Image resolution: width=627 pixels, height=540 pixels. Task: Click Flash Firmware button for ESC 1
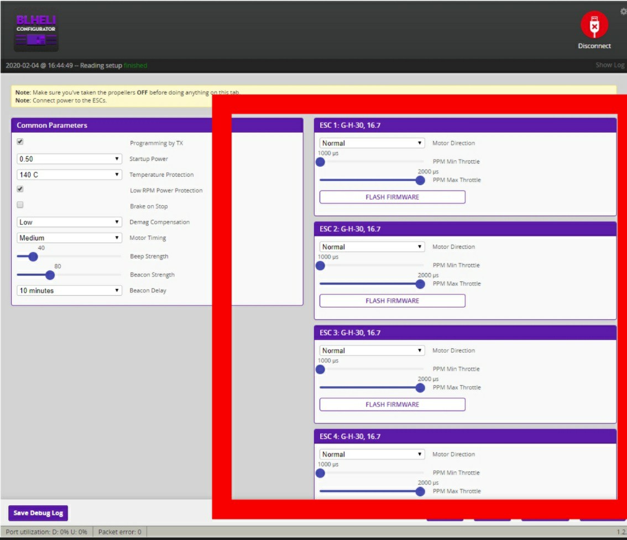coord(392,197)
